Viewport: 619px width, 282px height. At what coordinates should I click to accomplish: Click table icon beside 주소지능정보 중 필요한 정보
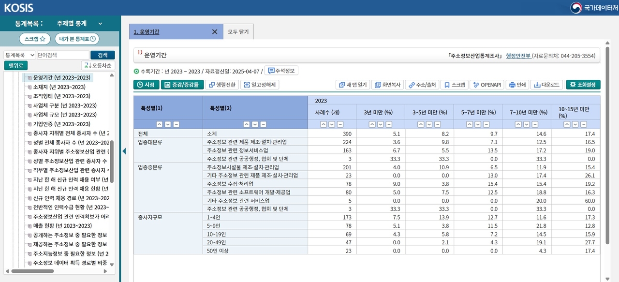(x=29, y=253)
